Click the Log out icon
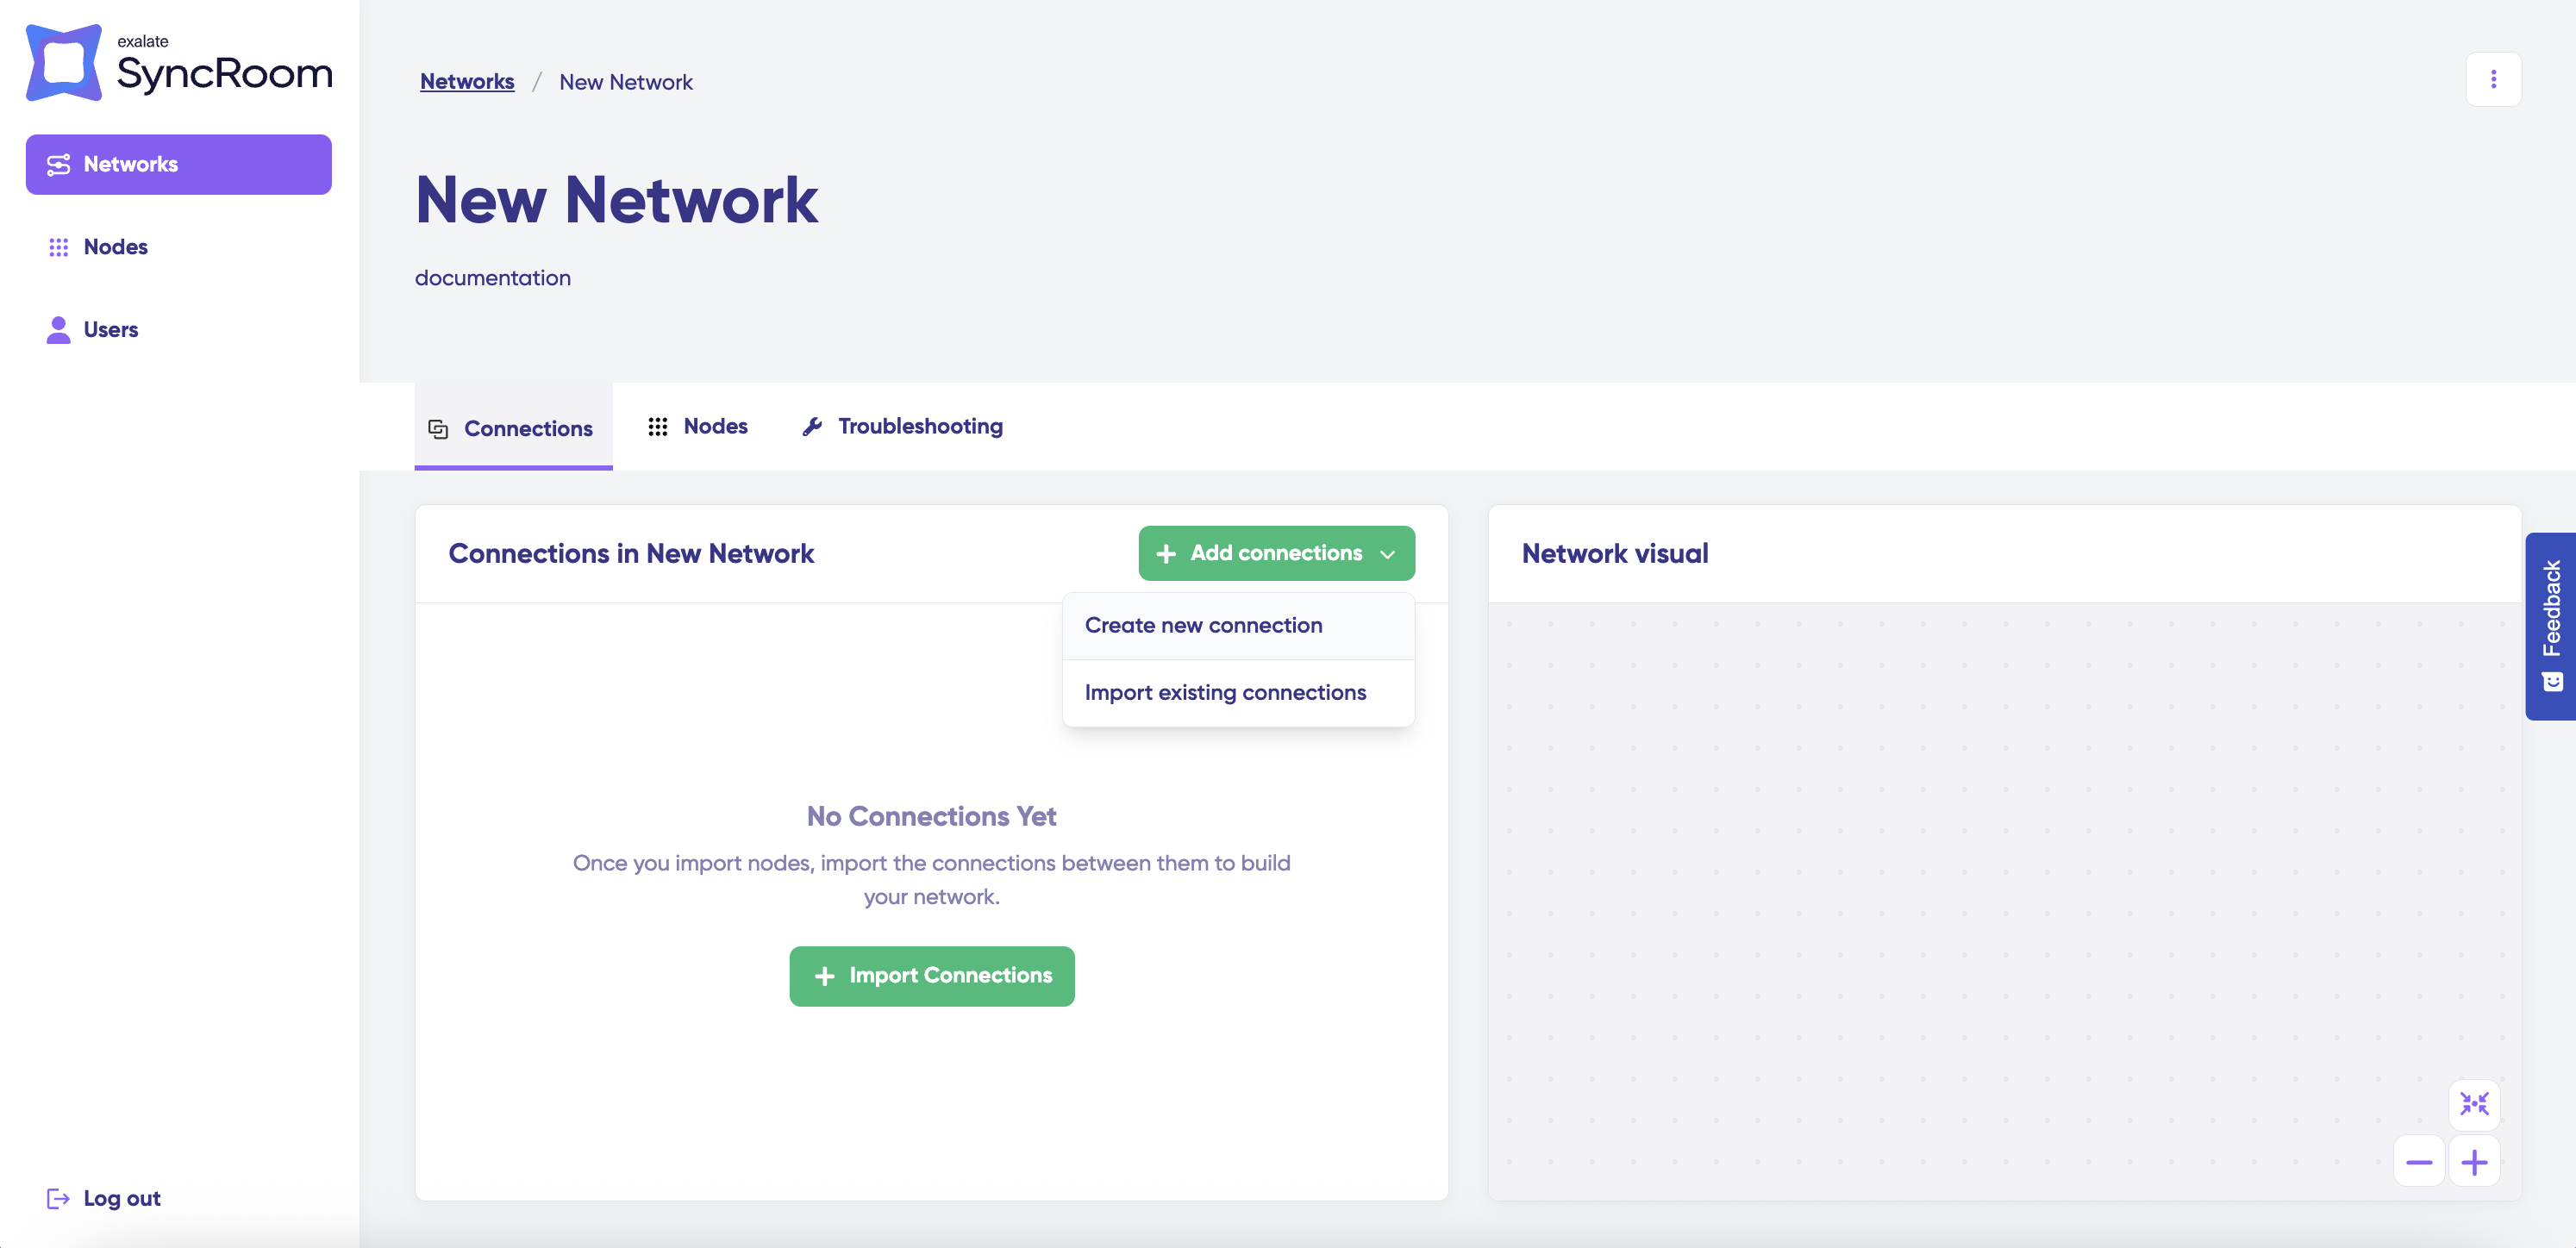 coord(58,1197)
